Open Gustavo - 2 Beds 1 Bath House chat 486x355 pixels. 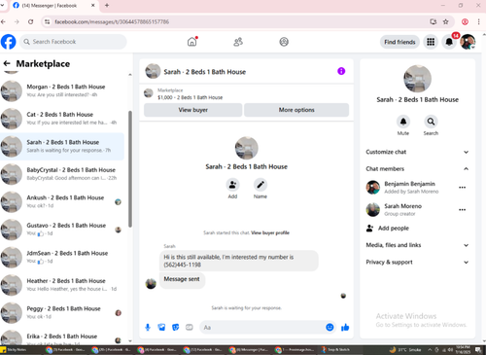62,230
